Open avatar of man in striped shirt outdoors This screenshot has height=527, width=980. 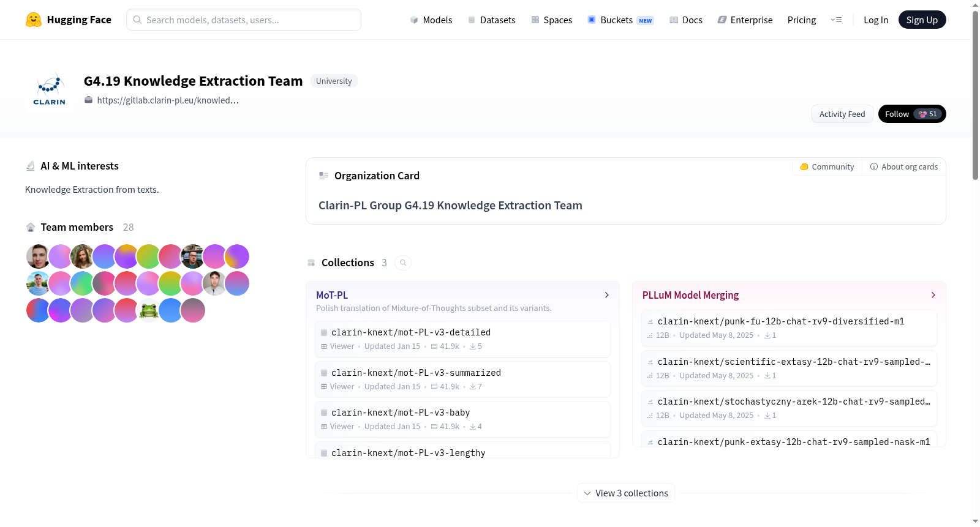pyautogui.click(x=38, y=283)
